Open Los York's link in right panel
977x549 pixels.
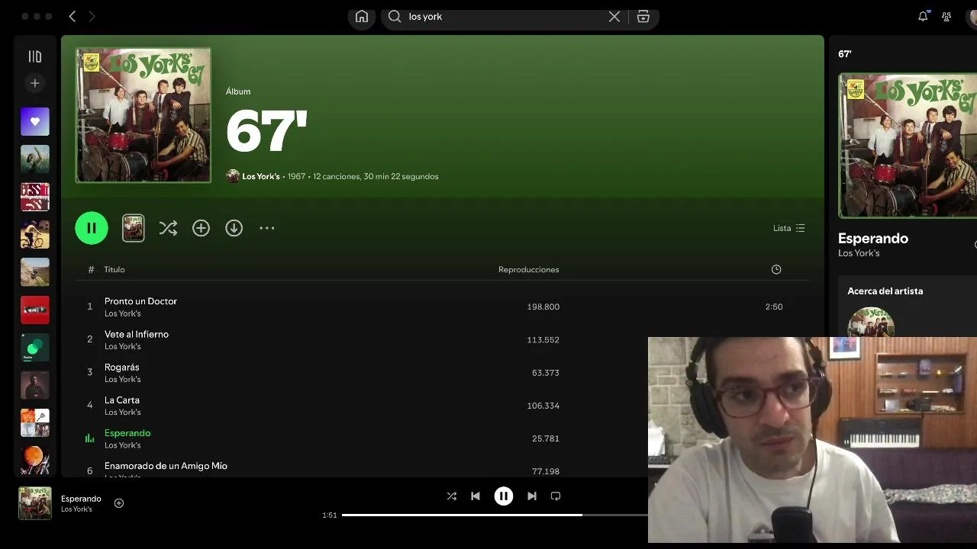(x=859, y=253)
